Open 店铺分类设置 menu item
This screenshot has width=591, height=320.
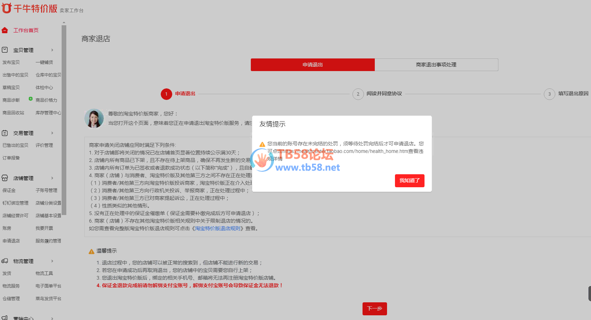click(x=48, y=203)
